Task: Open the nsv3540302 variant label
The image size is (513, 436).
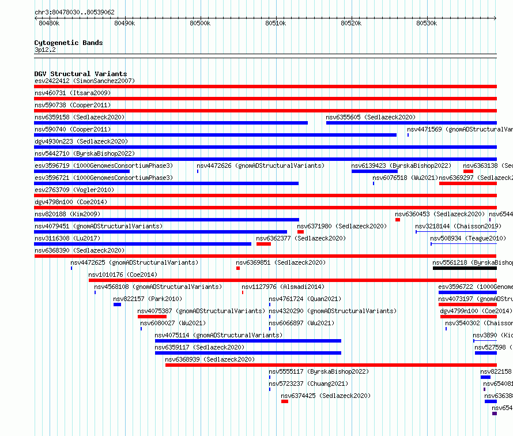Action: click(479, 323)
